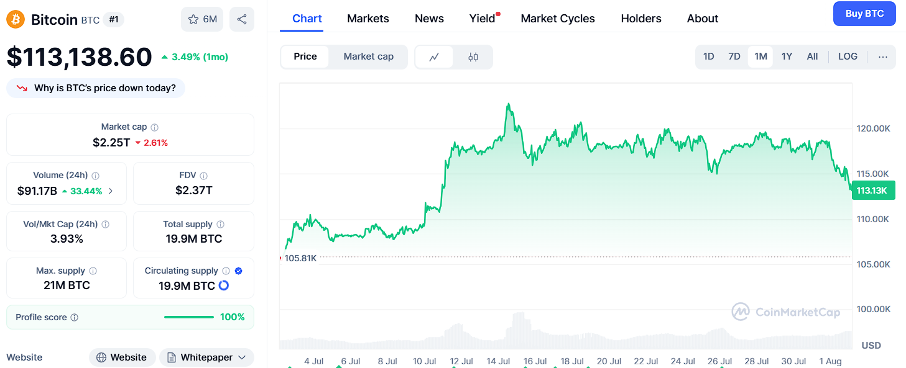Viewport: 906px width, 368px height.
Task: Click the 113.13K current price label
Action: pos(873,191)
